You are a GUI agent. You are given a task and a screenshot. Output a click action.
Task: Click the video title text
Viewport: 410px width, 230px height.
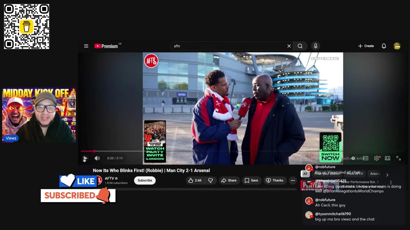(151, 171)
